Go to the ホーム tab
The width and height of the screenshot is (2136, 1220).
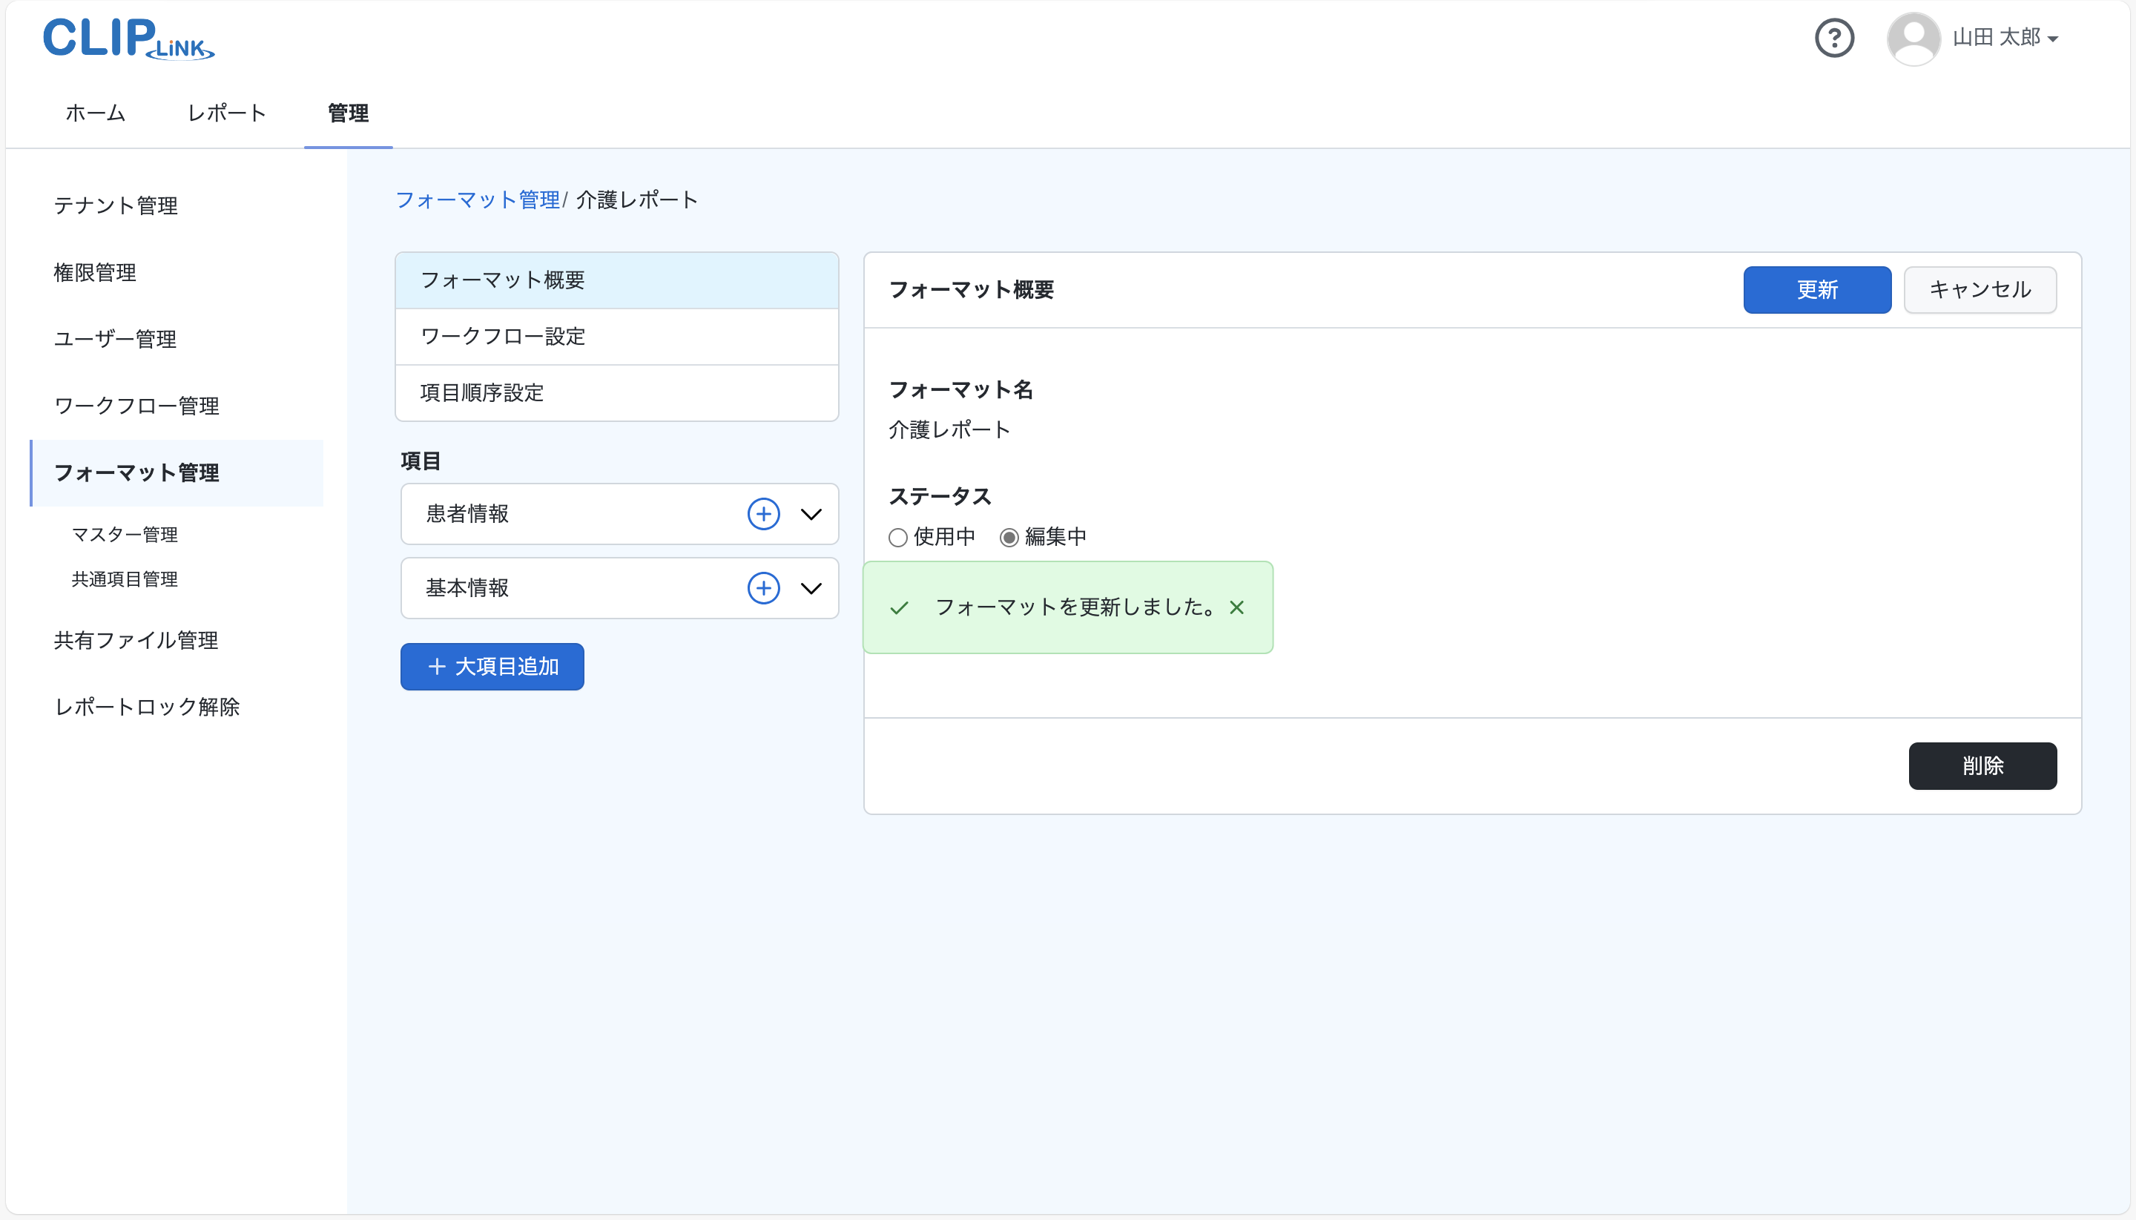96,113
